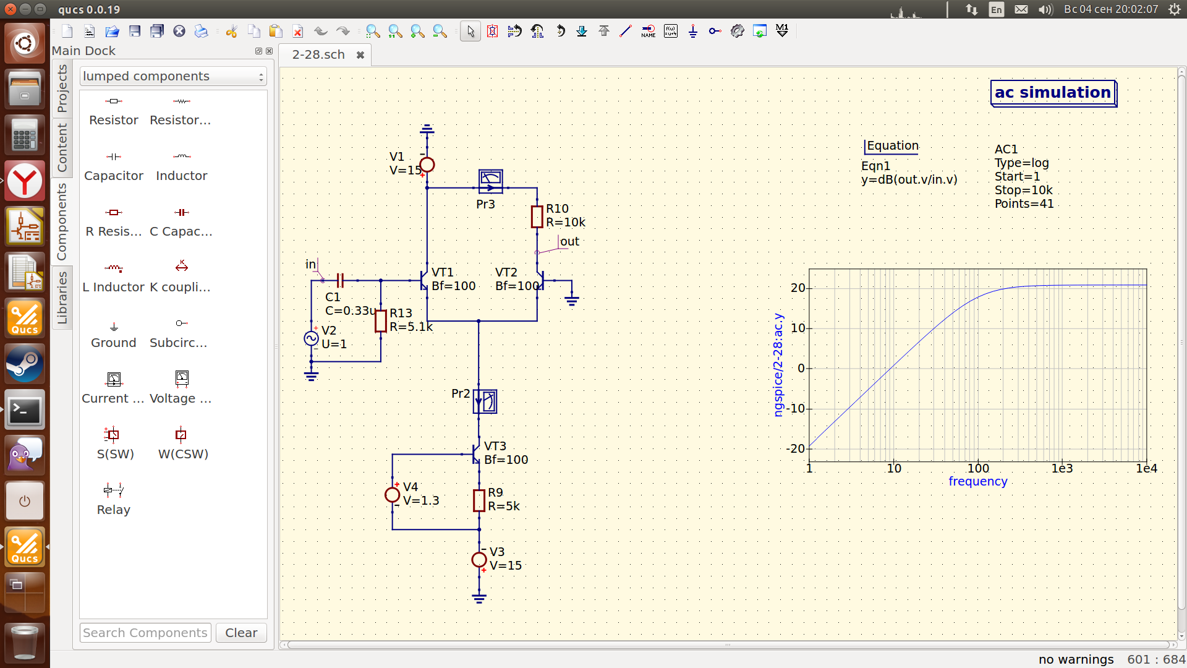Click the Clear search button
This screenshot has width=1187, height=668.
click(241, 633)
